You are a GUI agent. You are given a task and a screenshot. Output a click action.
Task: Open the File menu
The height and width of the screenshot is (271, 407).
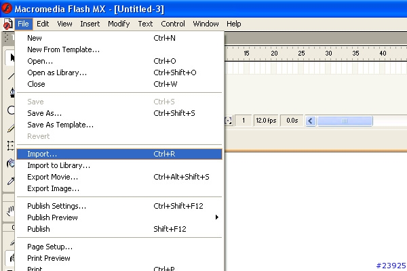23,24
